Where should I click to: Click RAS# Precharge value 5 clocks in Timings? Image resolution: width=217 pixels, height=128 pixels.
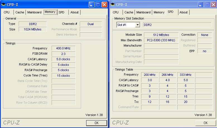point(63,70)
